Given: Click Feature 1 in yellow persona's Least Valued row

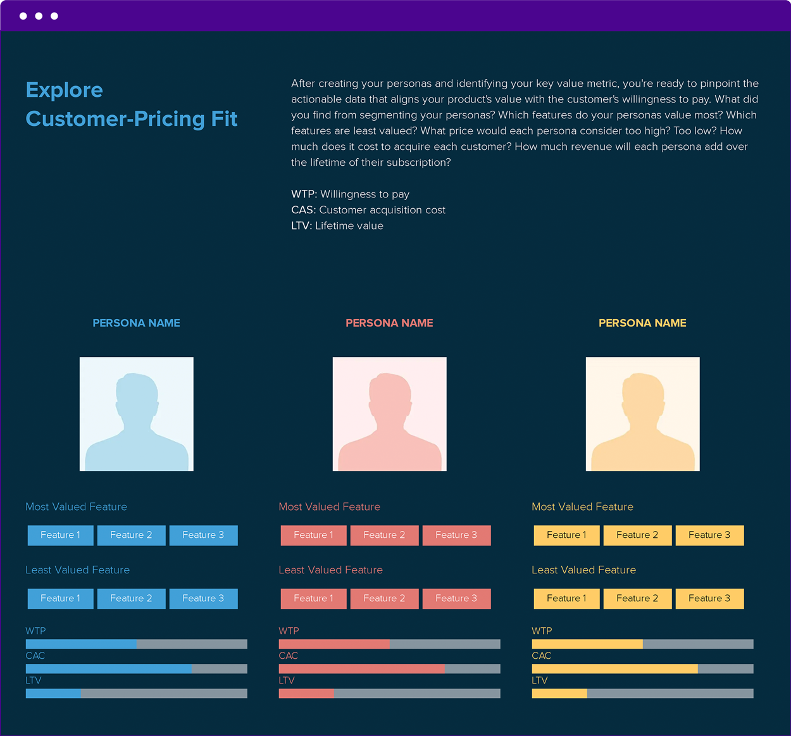Looking at the screenshot, I should [566, 598].
